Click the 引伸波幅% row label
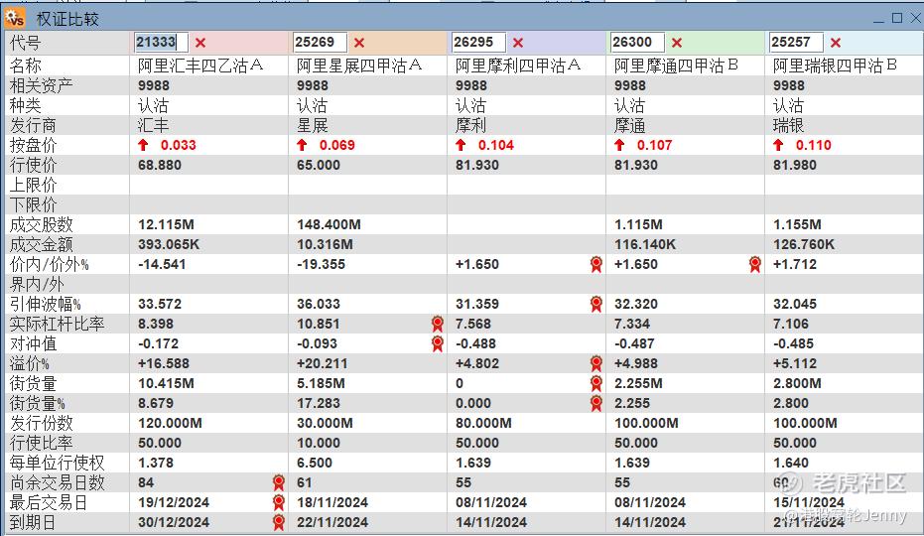Screen dimensions: 924x536 pos(46,305)
